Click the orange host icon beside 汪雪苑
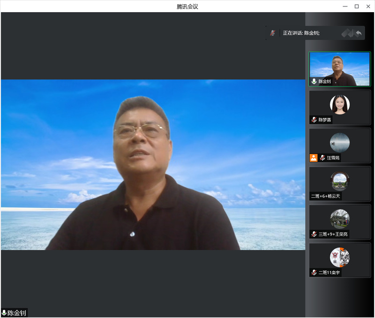Image resolution: width=375 pixels, height=318 pixels. tap(314, 158)
